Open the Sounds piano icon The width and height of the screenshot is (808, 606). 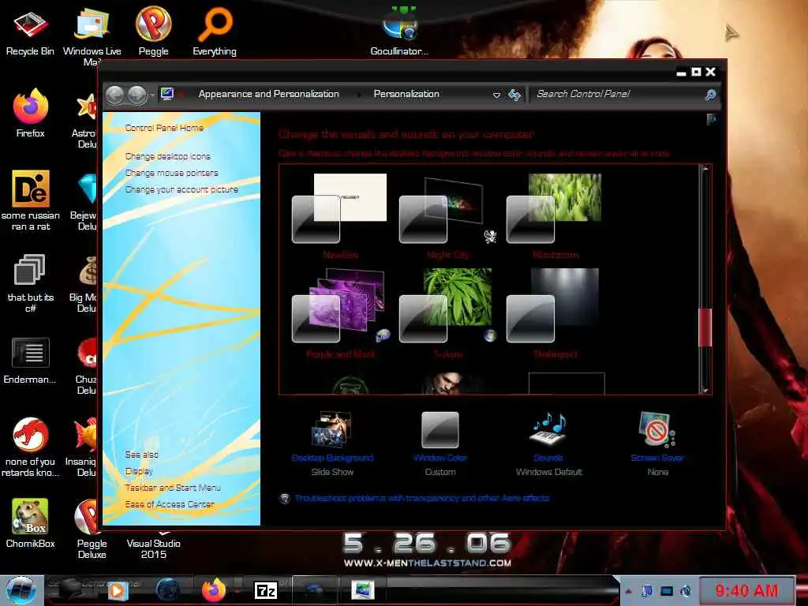point(548,428)
